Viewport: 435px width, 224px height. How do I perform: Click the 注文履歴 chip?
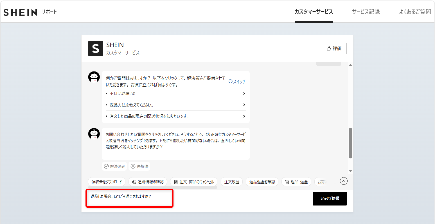click(x=232, y=182)
